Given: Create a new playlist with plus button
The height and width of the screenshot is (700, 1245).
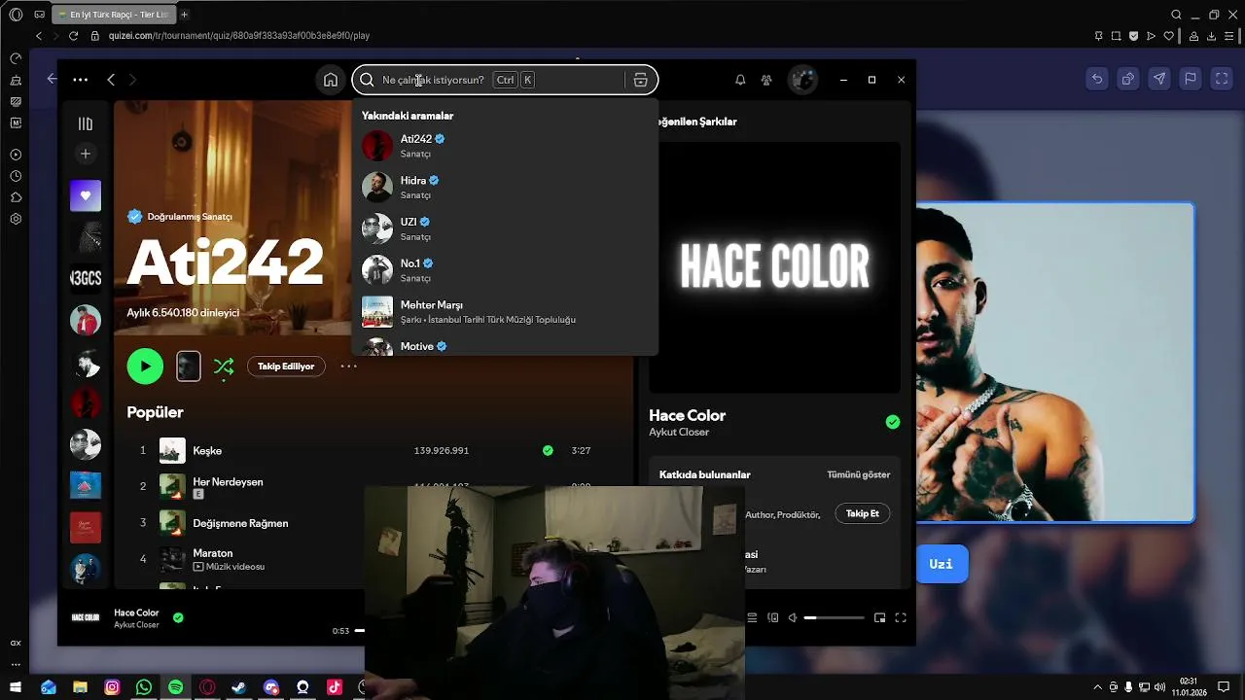Looking at the screenshot, I should click(86, 154).
